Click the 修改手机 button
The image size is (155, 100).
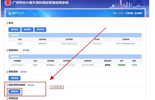click(40, 29)
